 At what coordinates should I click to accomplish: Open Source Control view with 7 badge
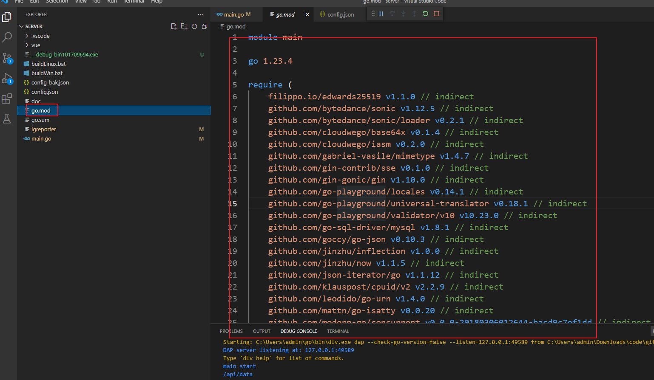7,58
